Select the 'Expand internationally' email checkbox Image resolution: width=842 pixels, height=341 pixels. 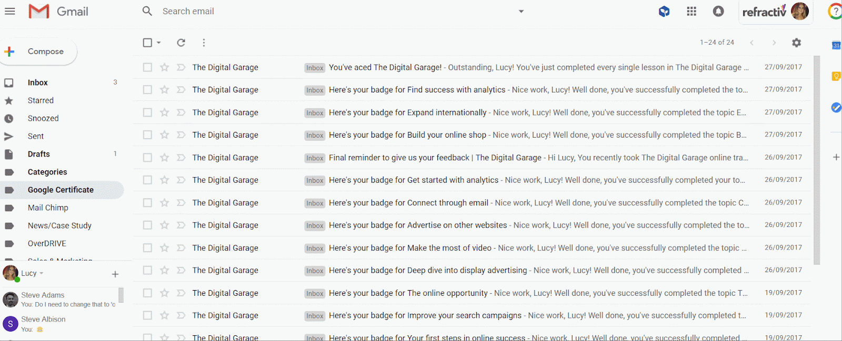tap(147, 112)
